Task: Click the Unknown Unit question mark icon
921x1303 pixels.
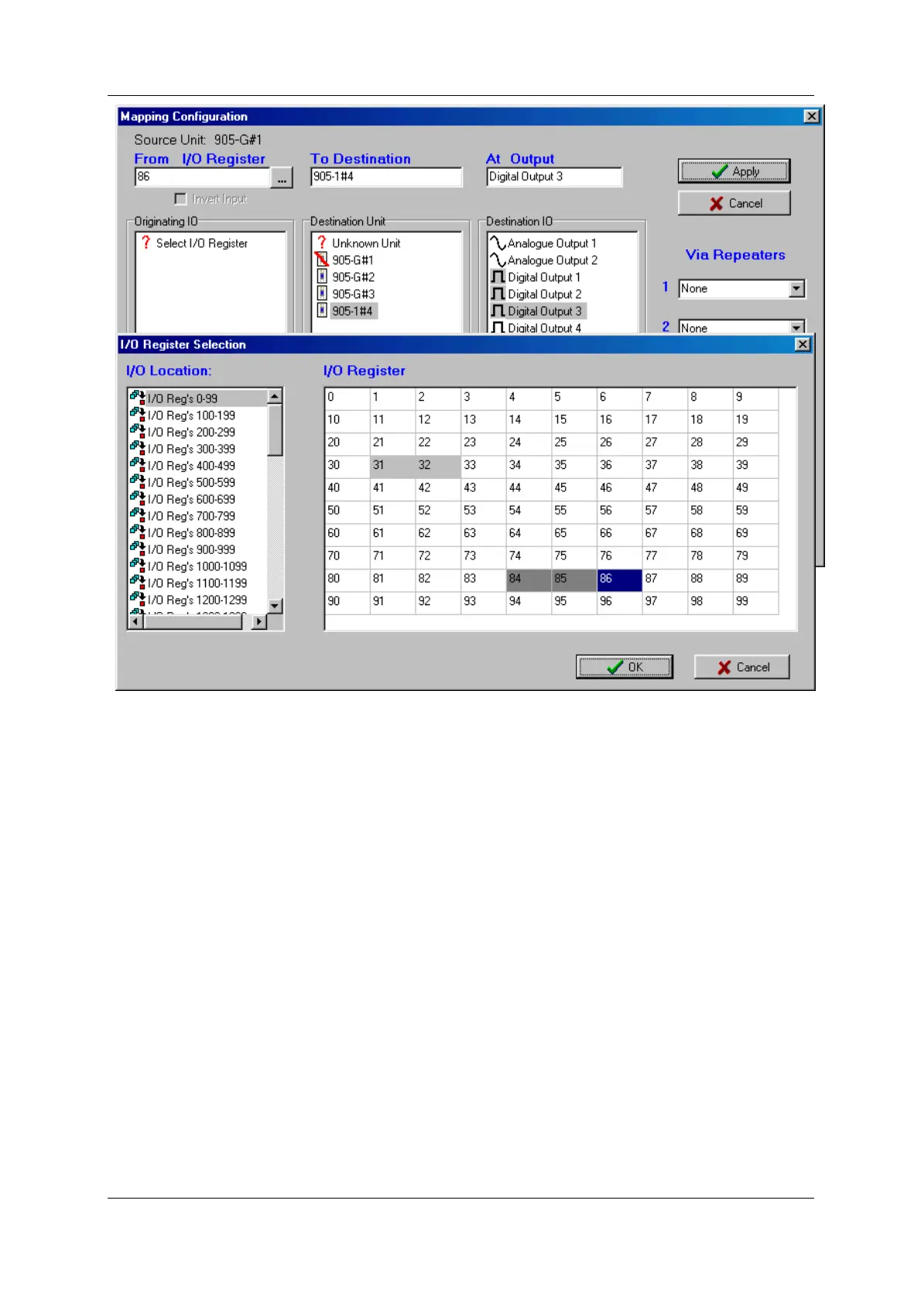Action: [x=322, y=243]
